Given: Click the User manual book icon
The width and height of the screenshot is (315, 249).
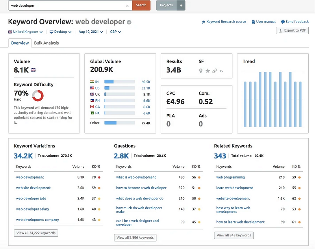Looking at the screenshot, I should coord(253,22).
